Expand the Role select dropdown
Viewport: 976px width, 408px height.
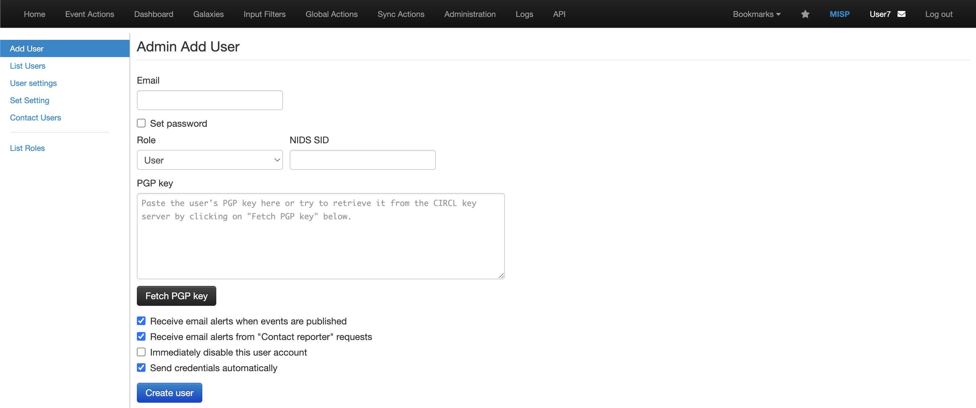pos(210,160)
